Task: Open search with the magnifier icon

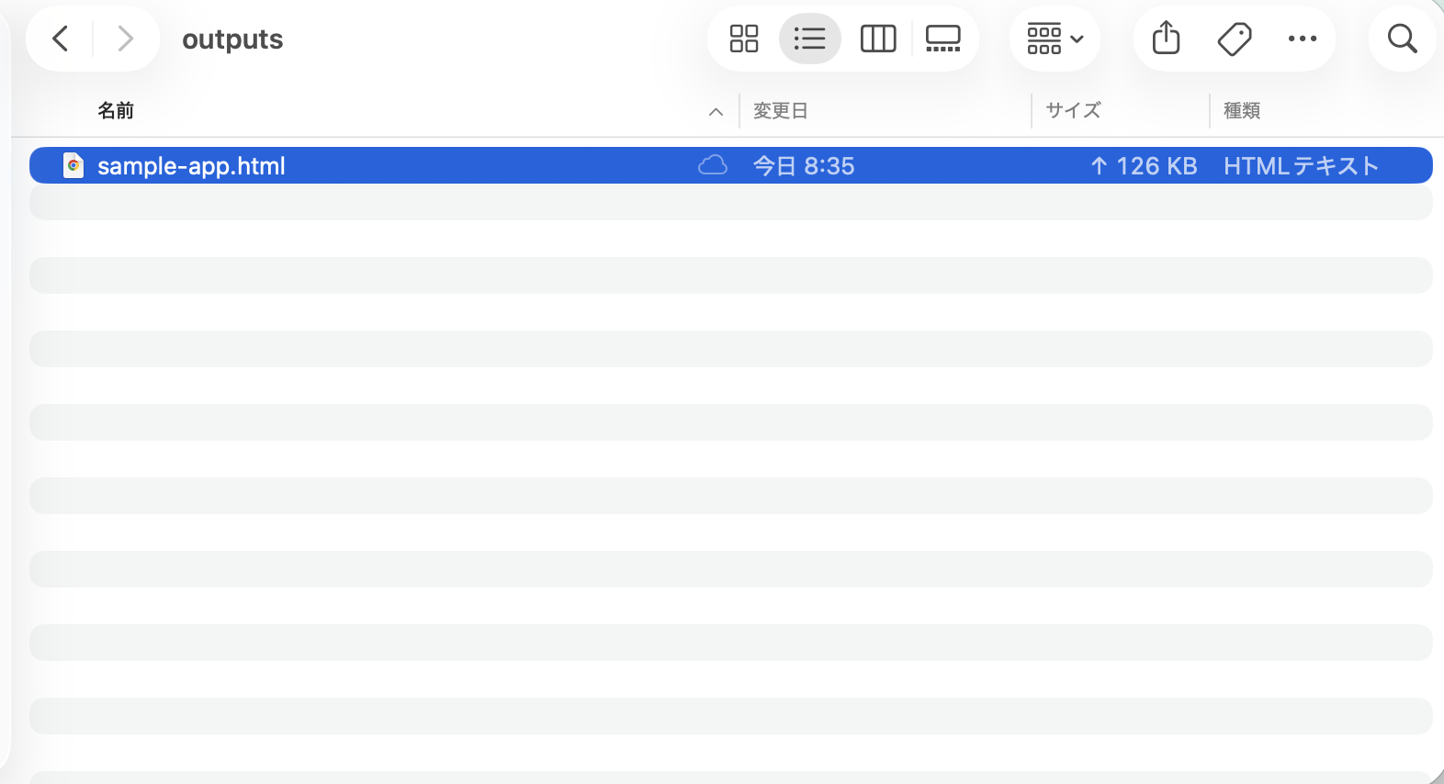Action: point(1402,39)
